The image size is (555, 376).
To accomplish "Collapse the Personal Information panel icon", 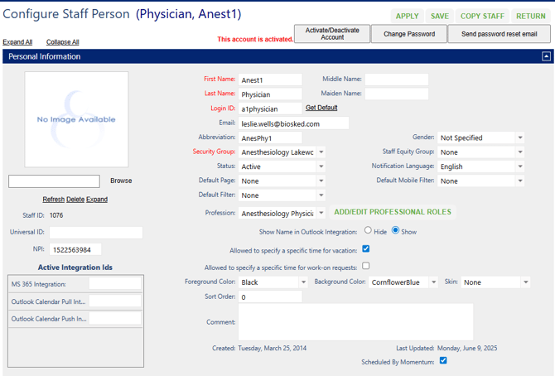I will tap(546, 56).
